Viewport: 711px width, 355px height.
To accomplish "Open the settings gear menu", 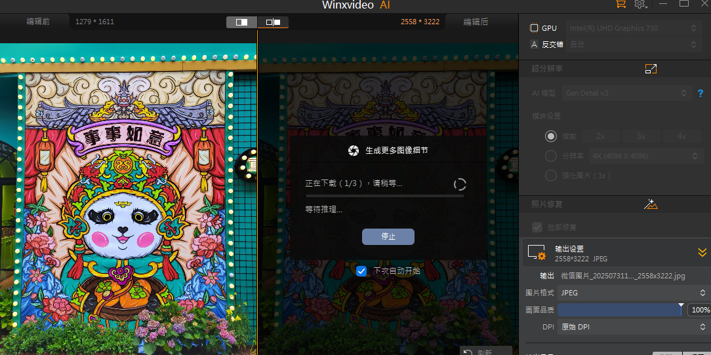I will click(640, 4).
